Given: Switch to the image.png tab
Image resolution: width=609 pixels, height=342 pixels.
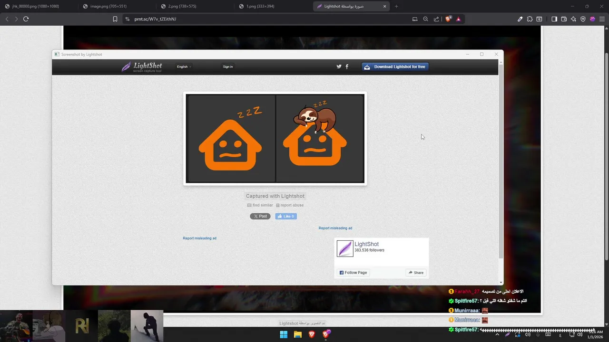Looking at the screenshot, I should coord(108,6).
